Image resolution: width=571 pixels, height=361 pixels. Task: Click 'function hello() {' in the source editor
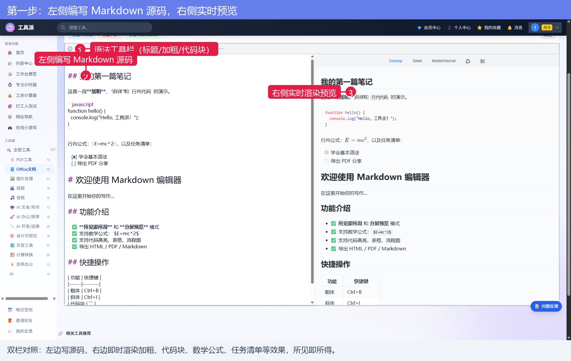coord(87,111)
